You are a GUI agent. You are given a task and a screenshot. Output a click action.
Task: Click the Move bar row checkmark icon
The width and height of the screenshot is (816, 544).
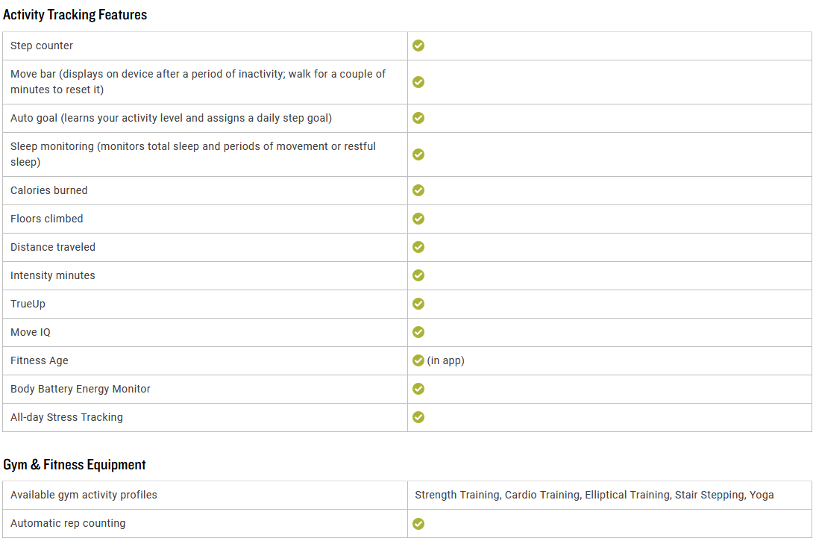tap(418, 82)
